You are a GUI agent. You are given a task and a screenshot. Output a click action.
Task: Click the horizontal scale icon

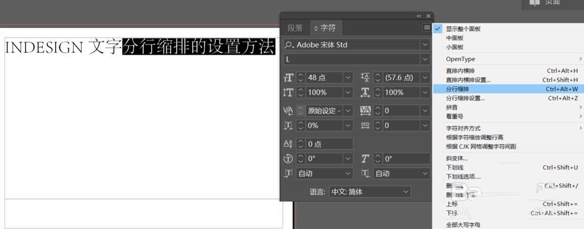365,92
